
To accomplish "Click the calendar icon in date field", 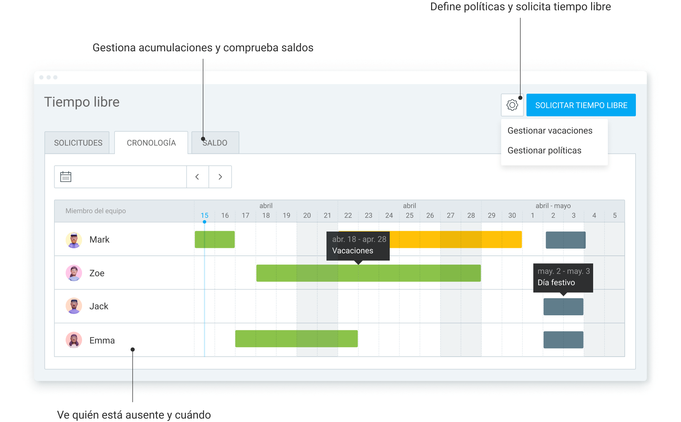I will click(66, 177).
